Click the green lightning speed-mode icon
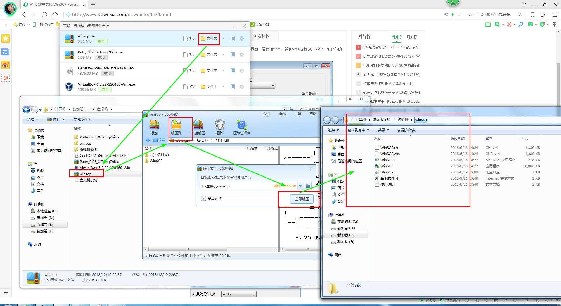 (x=453, y=14)
